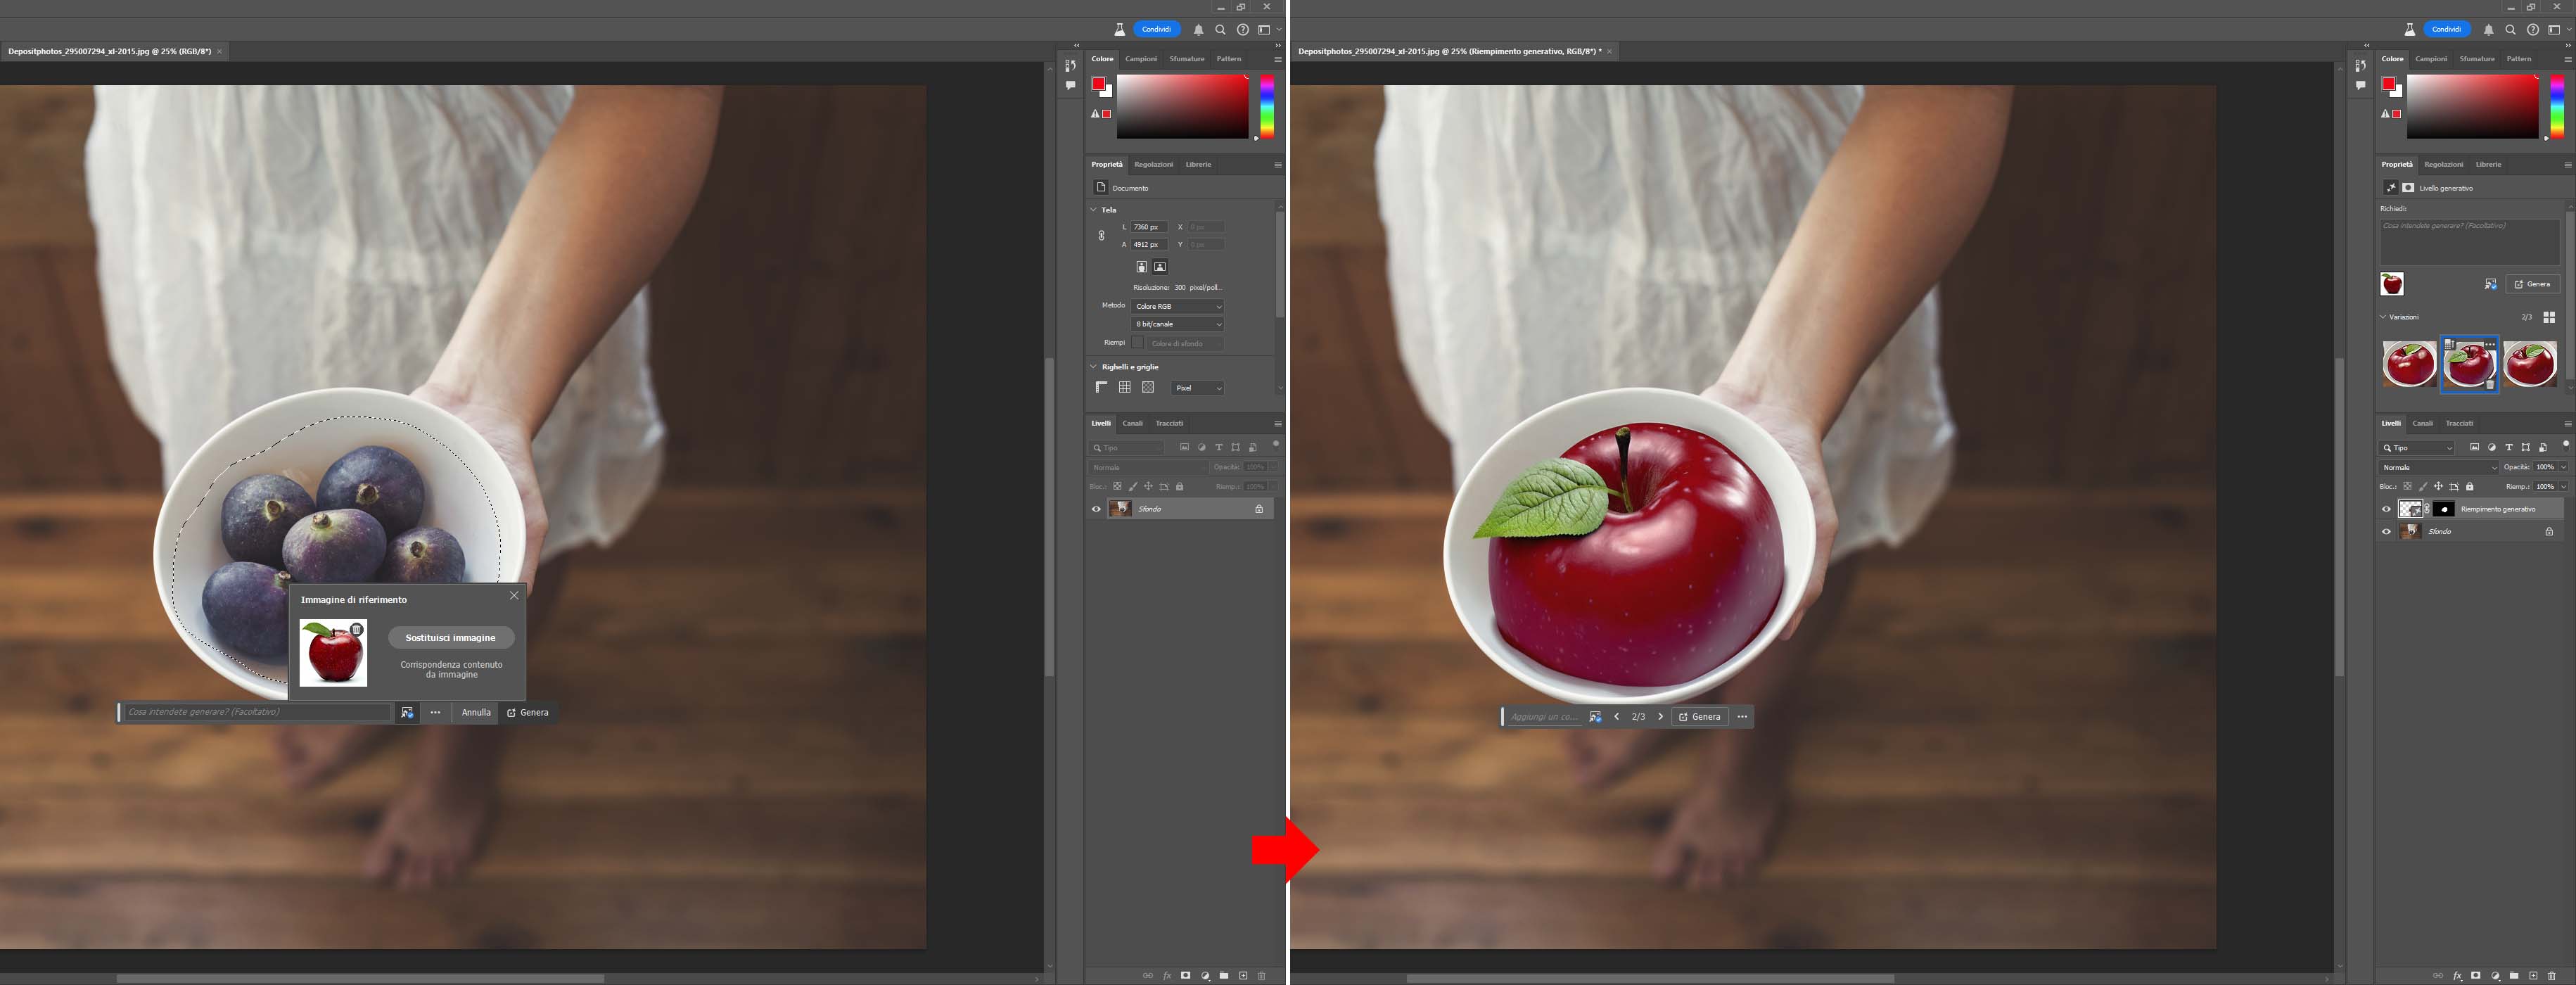This screenshot has height=985, width=2576.
Task: Open the 8 bit/canale dropdown
Action: click(1177, 324)
